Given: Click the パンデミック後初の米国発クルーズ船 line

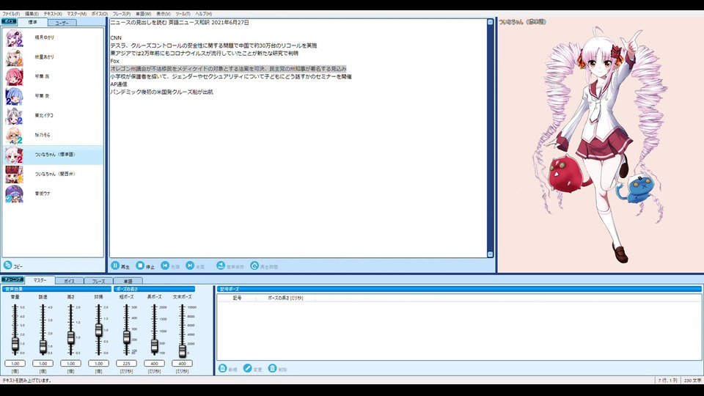Looking at the screenshot, I should 161,92.
